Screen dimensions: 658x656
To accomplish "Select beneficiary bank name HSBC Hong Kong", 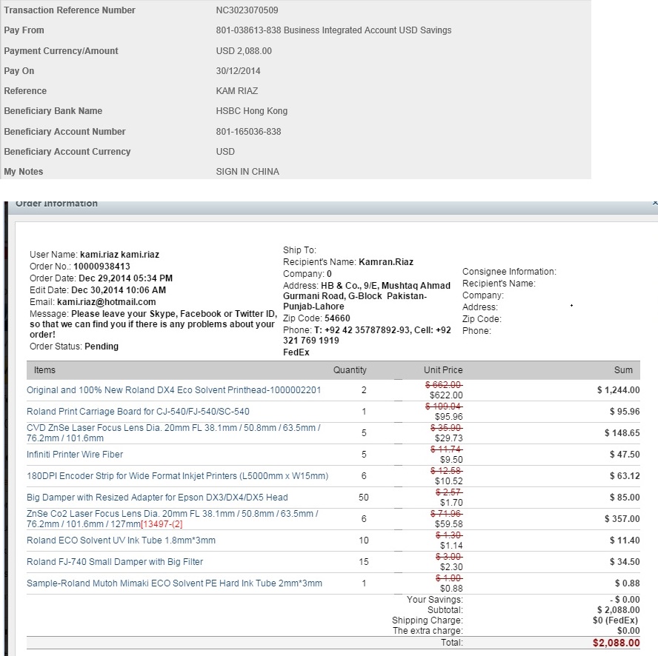I will coord(252,111).
